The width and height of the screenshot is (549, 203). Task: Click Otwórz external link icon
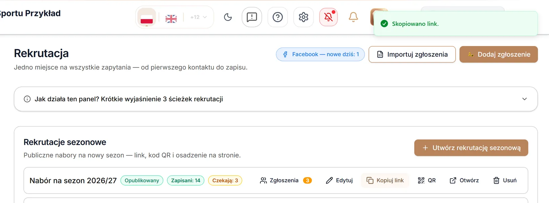tap(464, 180)
